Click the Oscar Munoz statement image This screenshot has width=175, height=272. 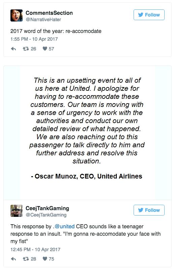(x=87, y=133)
